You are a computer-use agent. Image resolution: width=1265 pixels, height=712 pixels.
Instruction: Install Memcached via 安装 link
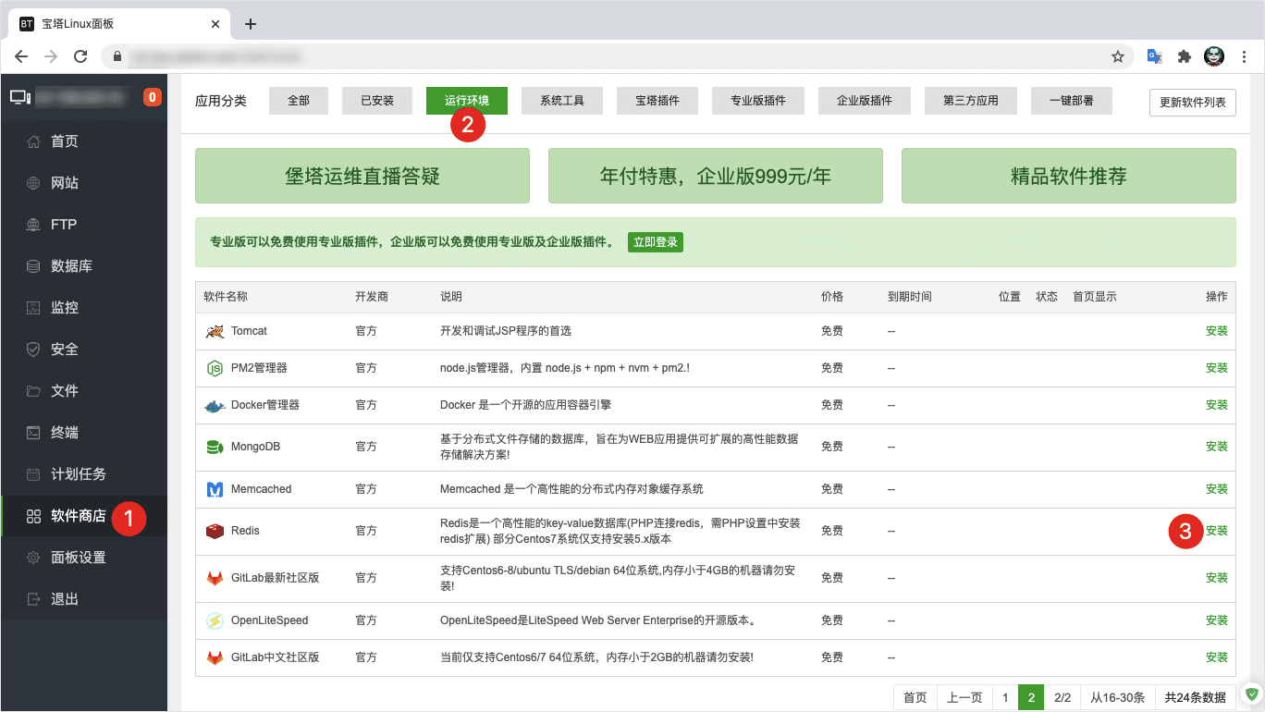(1217, 489)
